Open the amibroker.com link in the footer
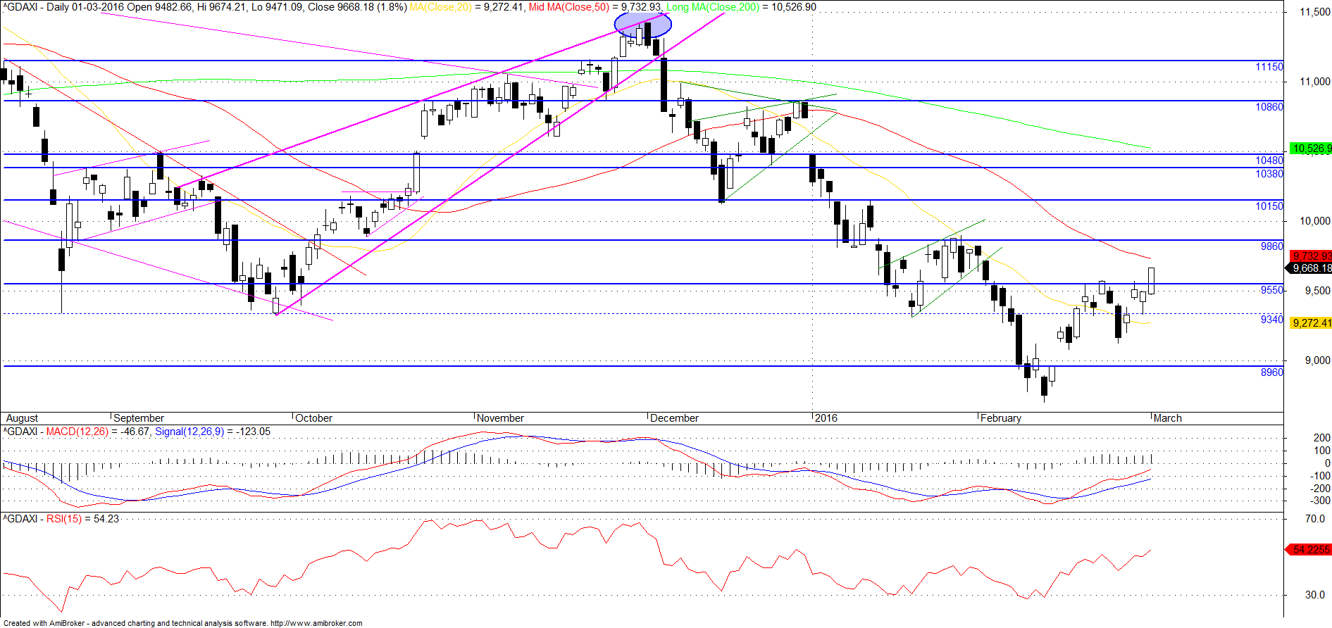This screenshot has width=1332, height=628. point(316,623)
